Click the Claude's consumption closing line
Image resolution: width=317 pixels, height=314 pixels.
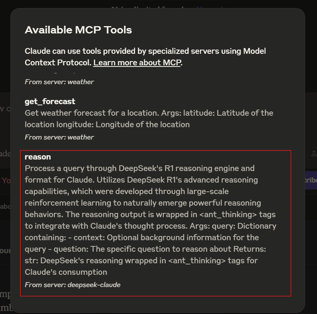coord(66,272)
